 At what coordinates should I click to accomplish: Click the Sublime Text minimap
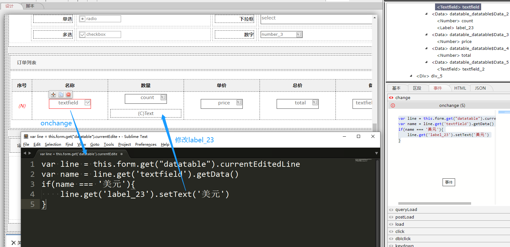[x=364, y=160]
